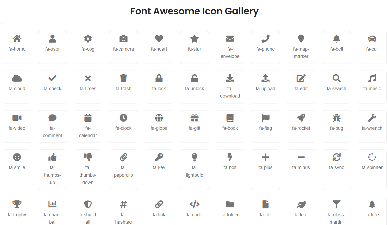The image size is (388, 225).
Task: Click the fa-tree icon
Action: (372, 204)
